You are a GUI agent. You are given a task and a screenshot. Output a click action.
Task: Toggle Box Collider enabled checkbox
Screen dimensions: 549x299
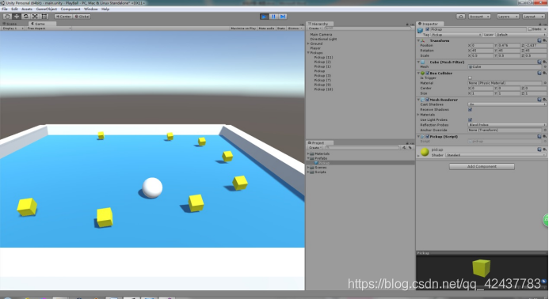428,74
